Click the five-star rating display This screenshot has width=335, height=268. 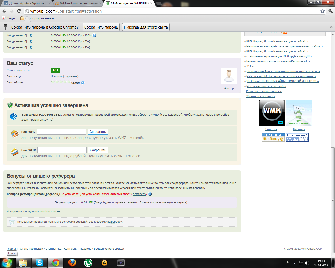pyautogui.click(x=61, y=82)
